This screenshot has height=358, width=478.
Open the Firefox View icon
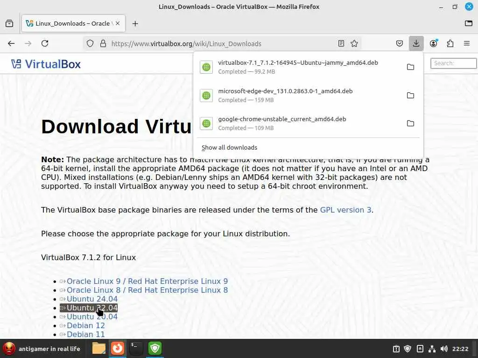(x=9, y=23)
